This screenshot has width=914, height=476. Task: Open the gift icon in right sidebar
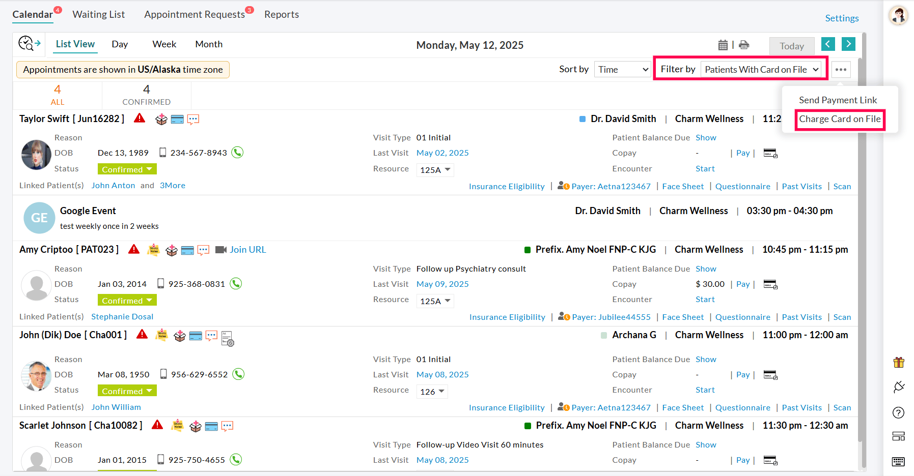coord(898,362)
